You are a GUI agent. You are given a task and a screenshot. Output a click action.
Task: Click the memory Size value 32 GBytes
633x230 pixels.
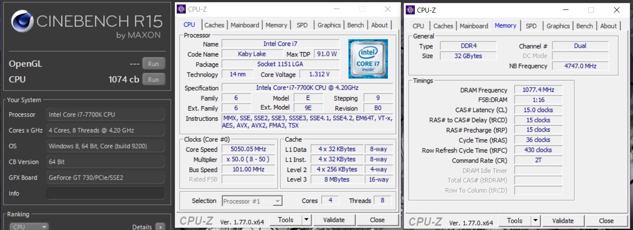pyautogui.click(x=468, y=56)
